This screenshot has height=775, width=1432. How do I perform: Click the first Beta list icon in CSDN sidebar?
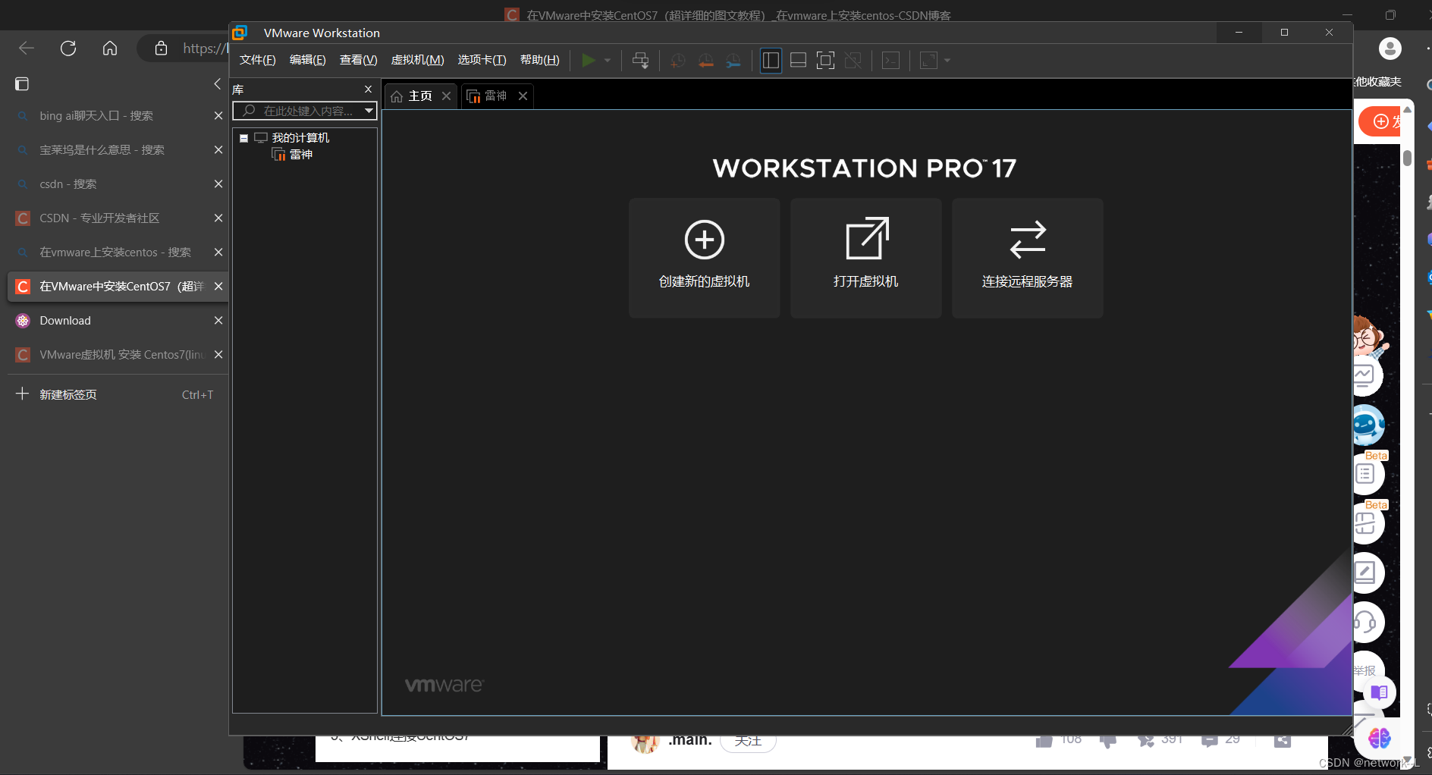[x=1367, y=475]
